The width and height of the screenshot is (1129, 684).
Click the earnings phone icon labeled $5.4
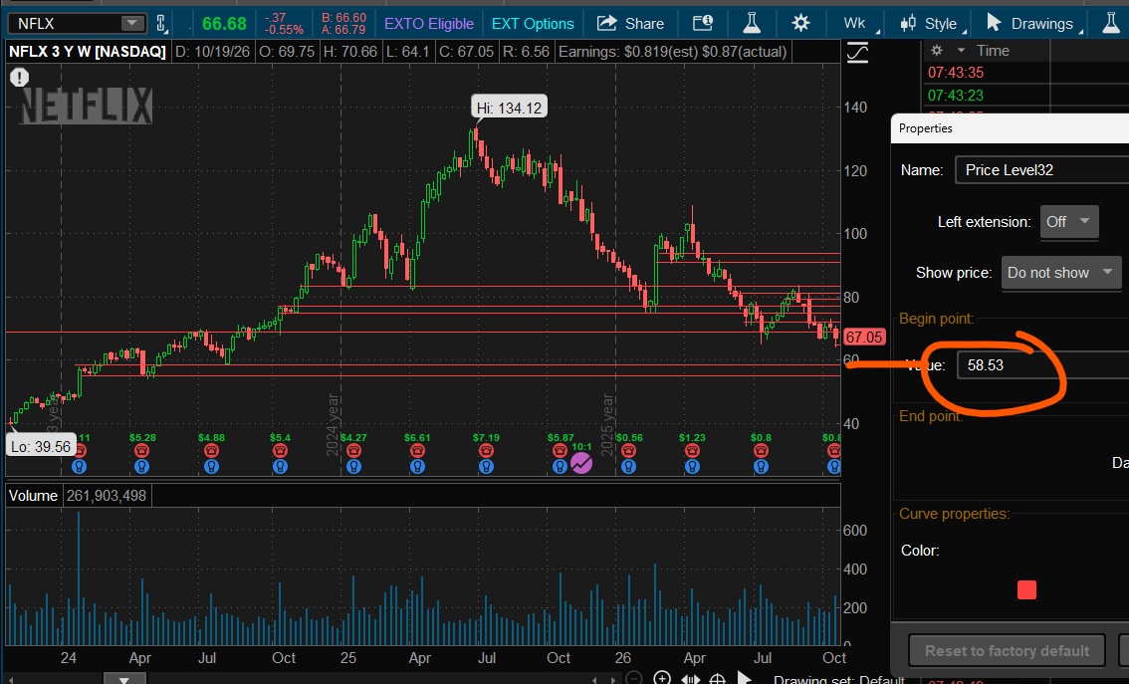click(280, 451)
